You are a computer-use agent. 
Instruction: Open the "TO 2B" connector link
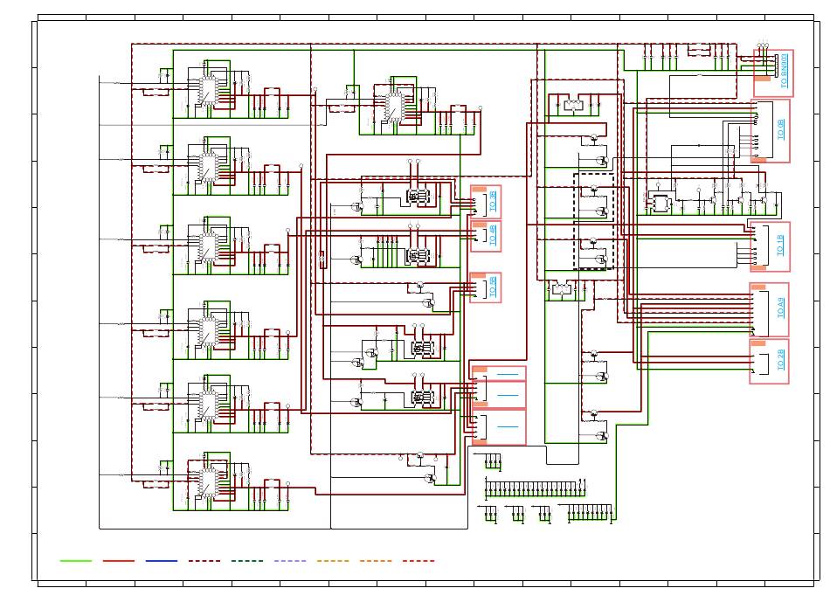coord(780,359)
